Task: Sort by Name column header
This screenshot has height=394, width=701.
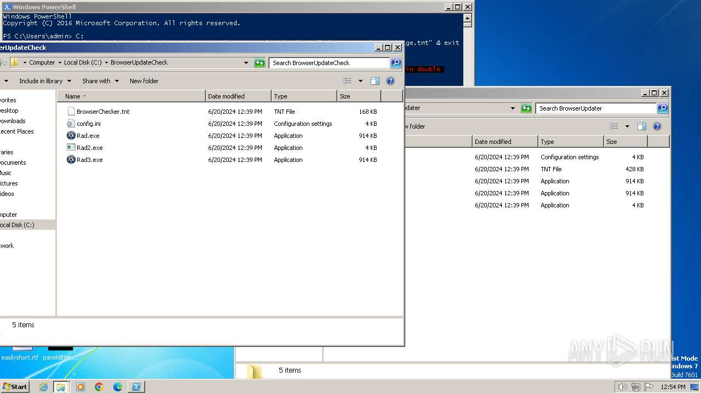Action: coord(131,96)
